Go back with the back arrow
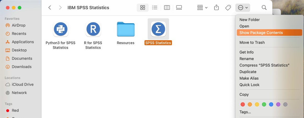 click(x=50, y=8)
